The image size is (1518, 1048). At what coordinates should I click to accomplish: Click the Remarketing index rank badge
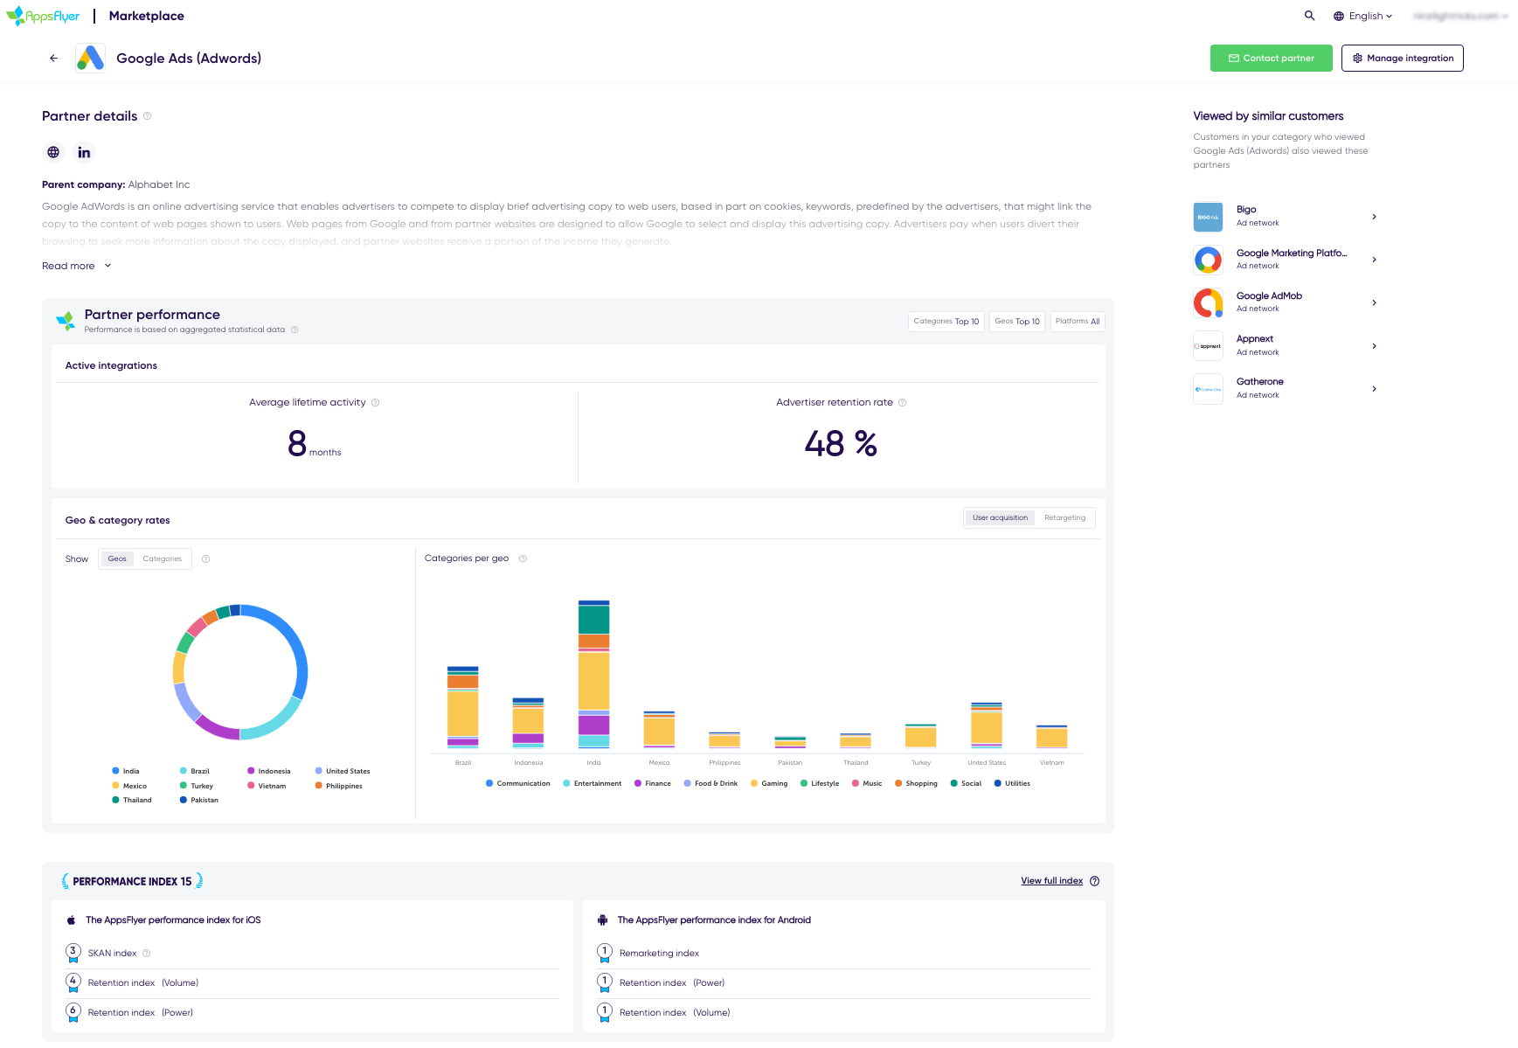click(605, 953)
